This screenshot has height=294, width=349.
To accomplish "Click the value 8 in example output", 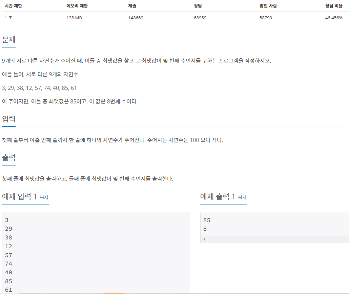I will [205, 229].
